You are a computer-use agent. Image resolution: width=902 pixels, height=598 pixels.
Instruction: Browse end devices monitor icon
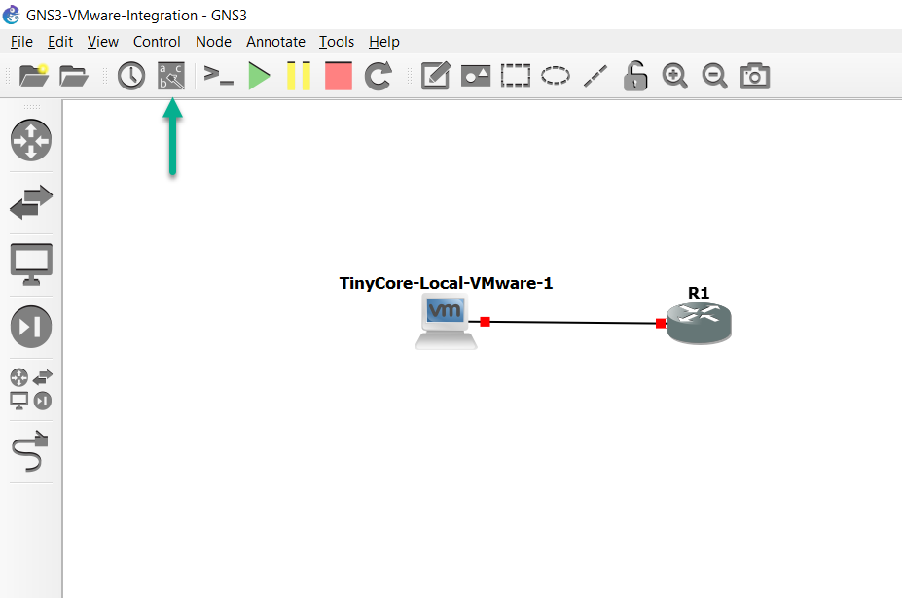(31, 264)
